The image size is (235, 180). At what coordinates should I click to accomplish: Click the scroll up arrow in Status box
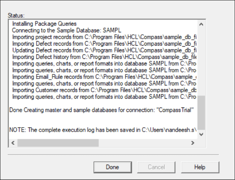tap(201, 24)
